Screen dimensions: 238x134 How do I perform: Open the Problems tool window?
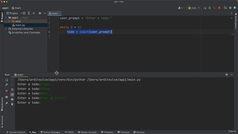tap(107, 132)
